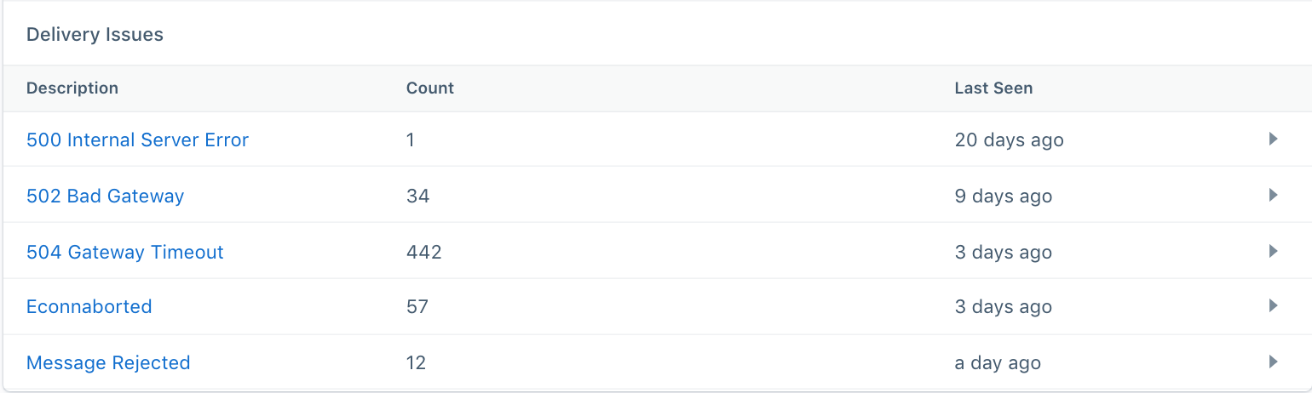Select the '9 days ago' last seen cell
Screen dimensions: 1312x393
point(1004,196)
